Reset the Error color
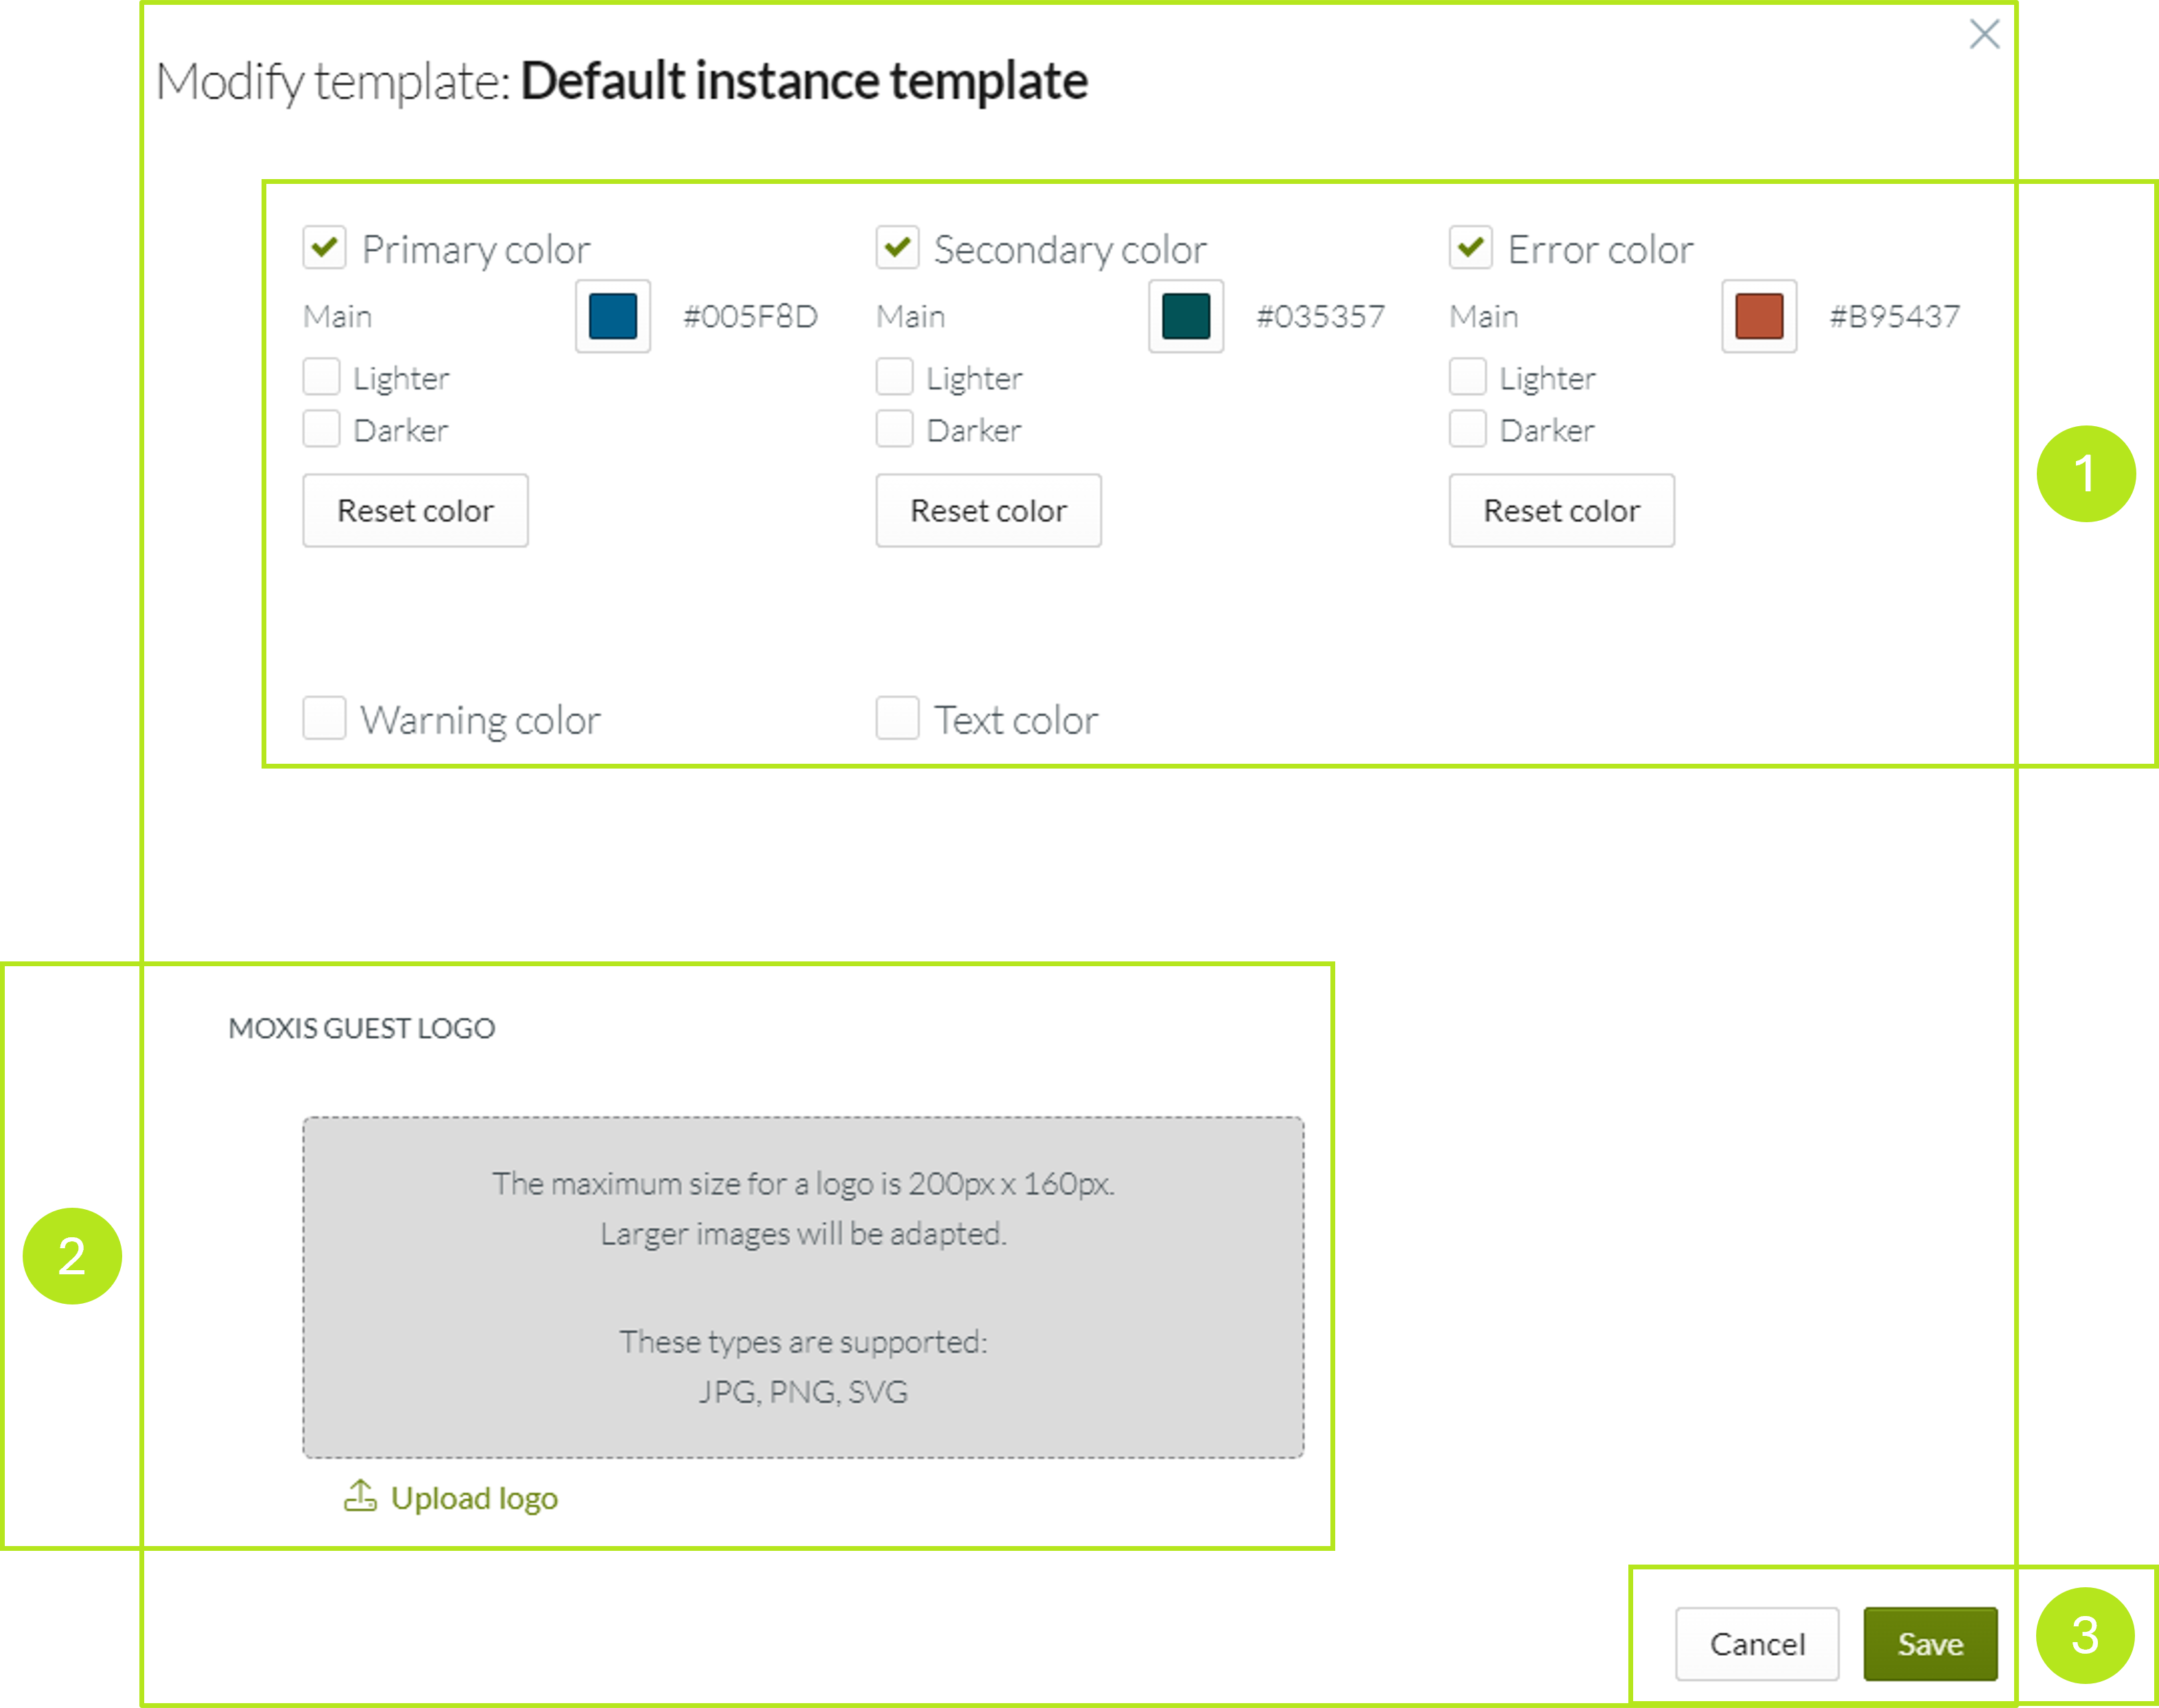The width and height of the screenshot is (2159, 1708). click(1560, 511)
